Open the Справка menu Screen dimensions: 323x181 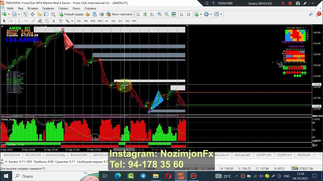coord(90,8)
